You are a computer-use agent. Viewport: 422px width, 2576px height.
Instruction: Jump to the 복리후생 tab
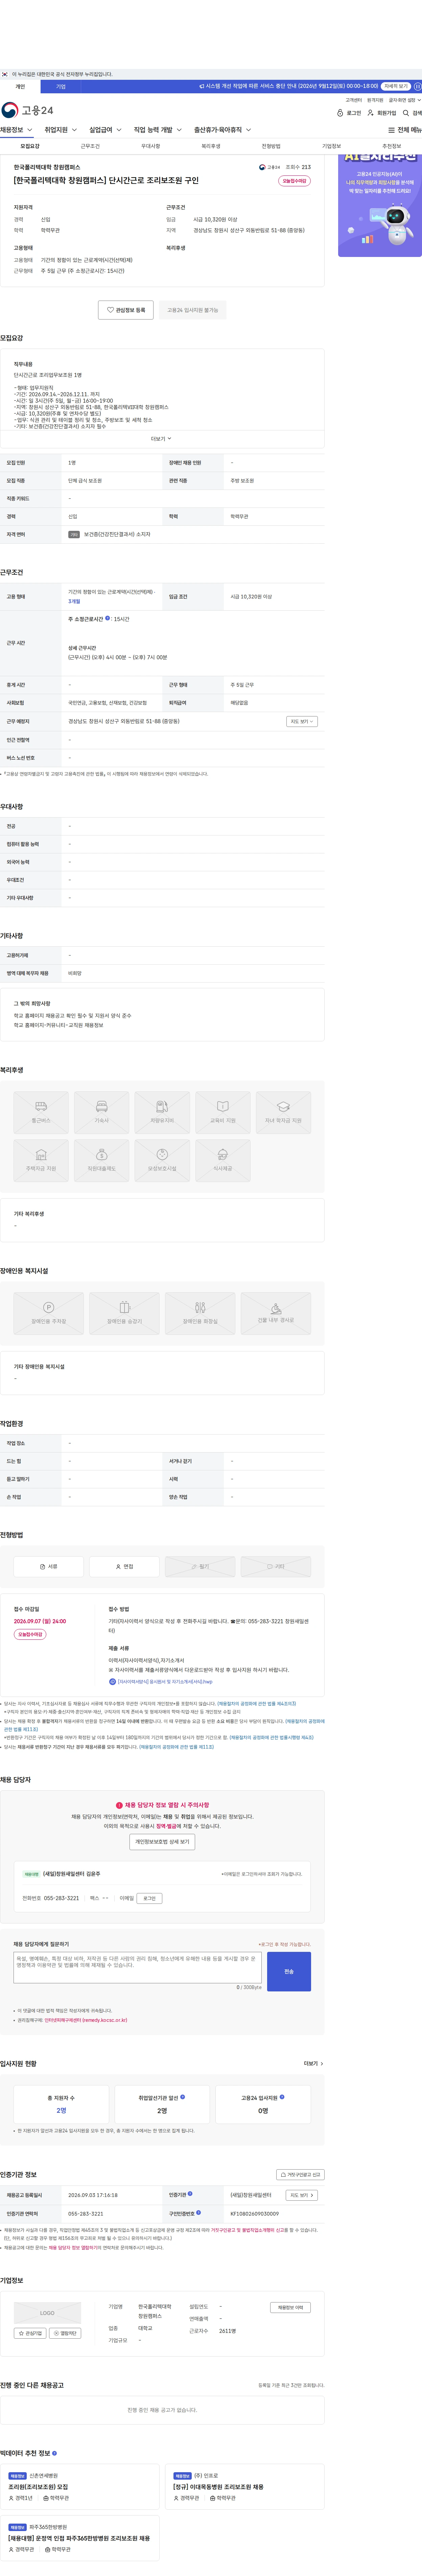tap(211, 146)
